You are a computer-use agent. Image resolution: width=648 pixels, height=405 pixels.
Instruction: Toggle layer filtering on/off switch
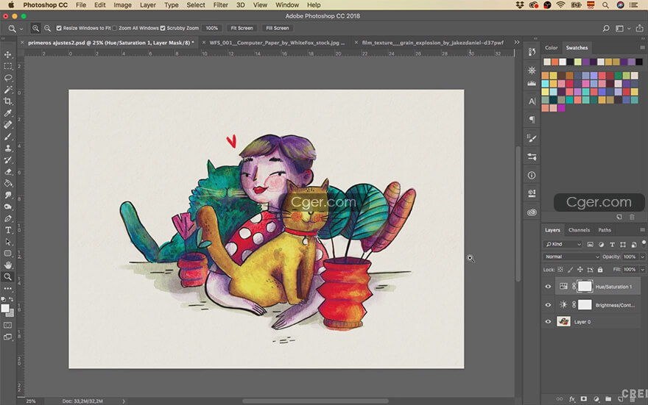644,243
